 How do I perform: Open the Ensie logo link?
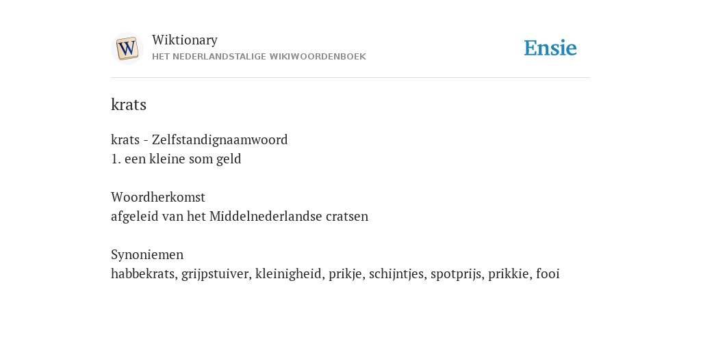[x=550, y=49]
